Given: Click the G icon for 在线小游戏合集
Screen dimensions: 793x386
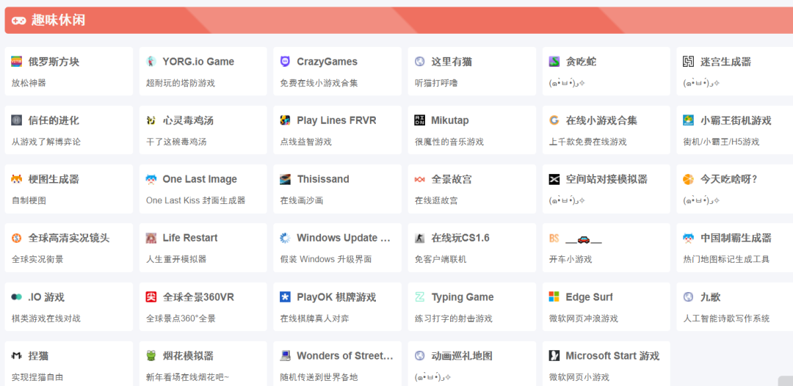Looking at the screenshot, I should tap(554, 120).
